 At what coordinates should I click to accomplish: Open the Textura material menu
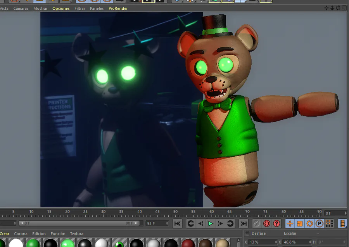click(76, 234)
